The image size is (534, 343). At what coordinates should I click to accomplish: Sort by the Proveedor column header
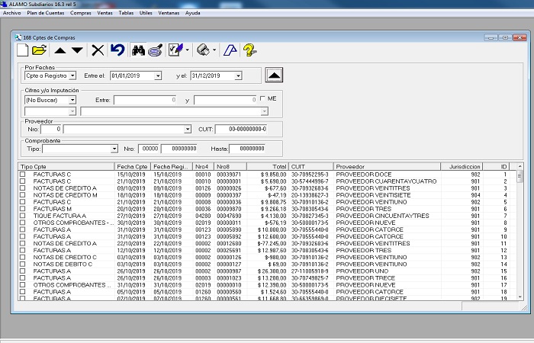[x=387, y=166]
